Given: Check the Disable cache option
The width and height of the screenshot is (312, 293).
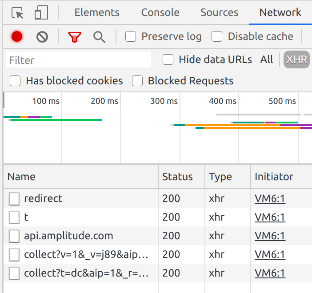Looking at the screenshot, I should coord(217,36).
